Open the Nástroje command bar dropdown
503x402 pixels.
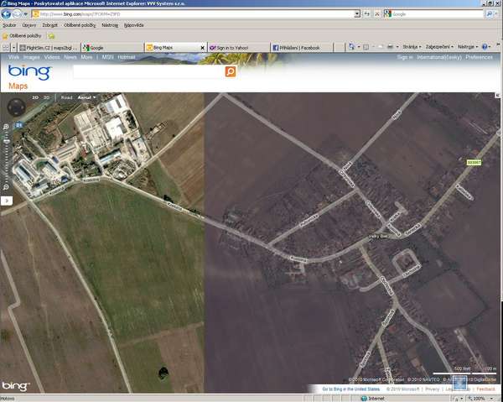coord(468,47)
